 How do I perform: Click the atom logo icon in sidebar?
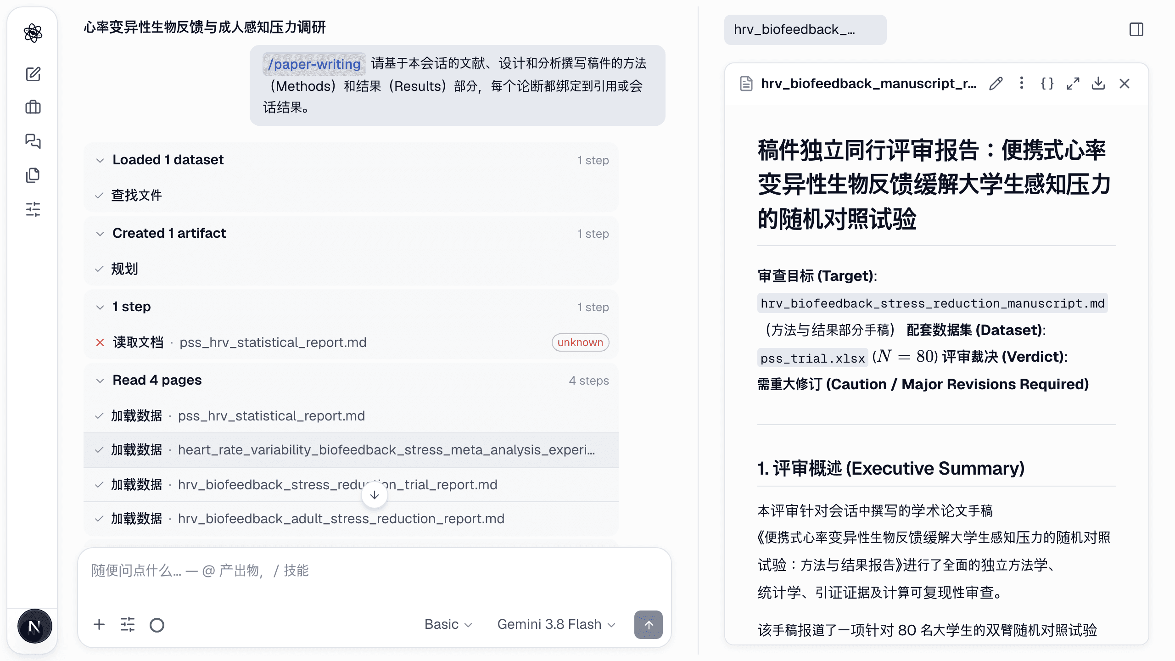point(33,33)
